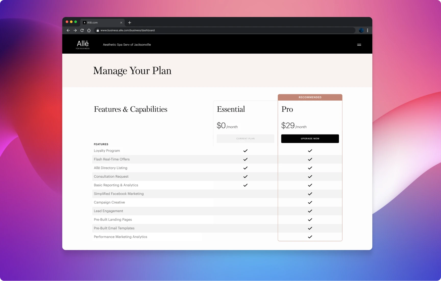This screenshot has height=281, width=441.
Task: Click the Allē Directory Listing label
Action: pos(111,168)
